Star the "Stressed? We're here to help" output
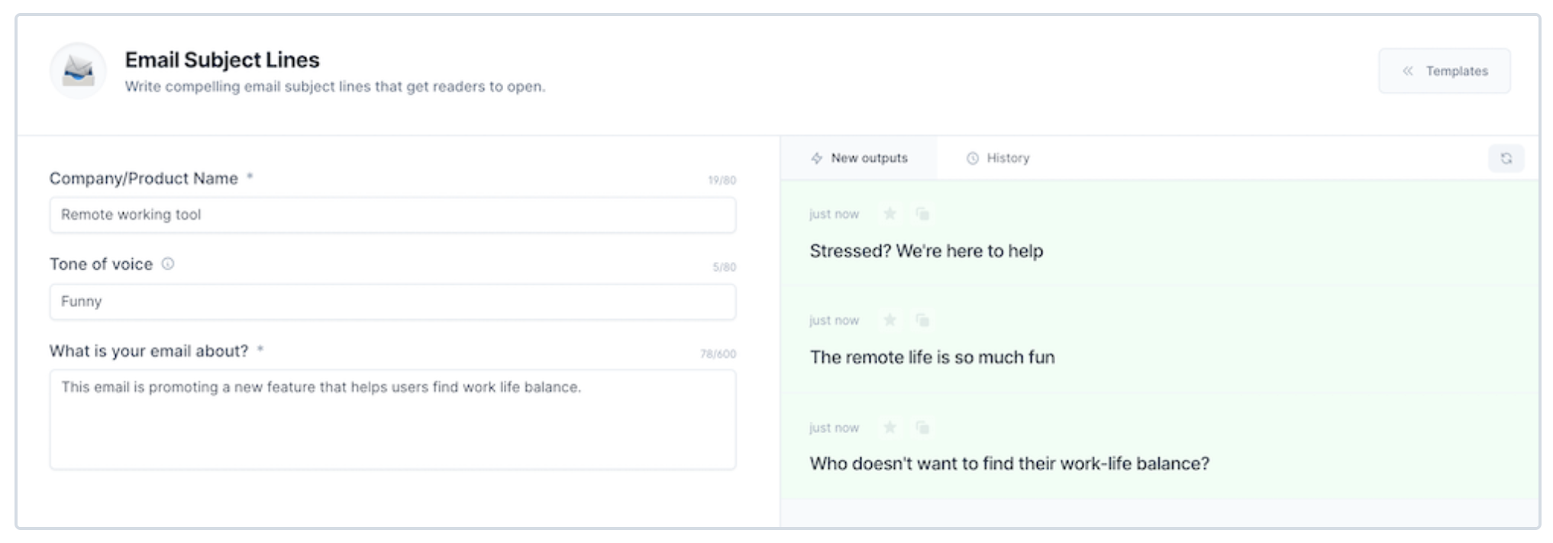The image size is (1553, 543). click(890, 214)
